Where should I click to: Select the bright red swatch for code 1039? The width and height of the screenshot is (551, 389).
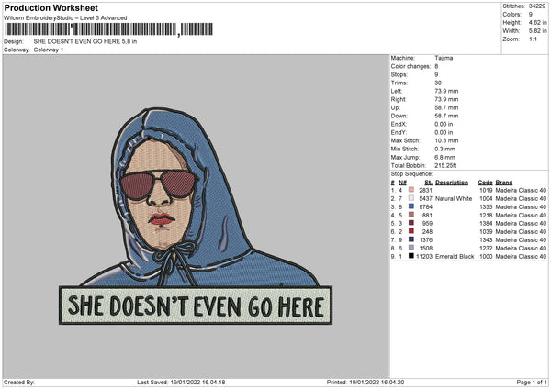(x=410, y=231)
